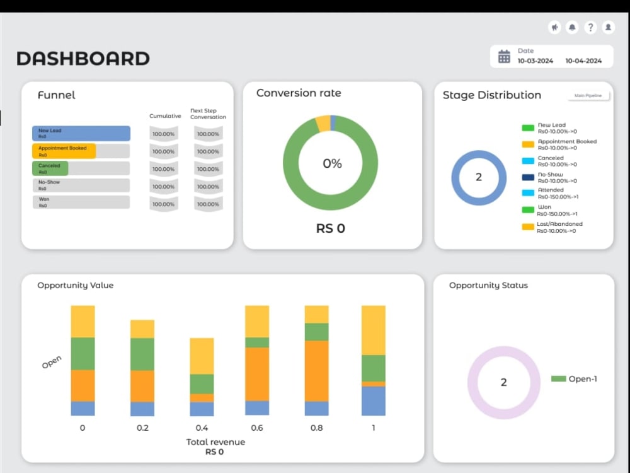Click the bar at 0 in Opportunity Value
The width and height of the screenshot is (630, 473).
83,360
